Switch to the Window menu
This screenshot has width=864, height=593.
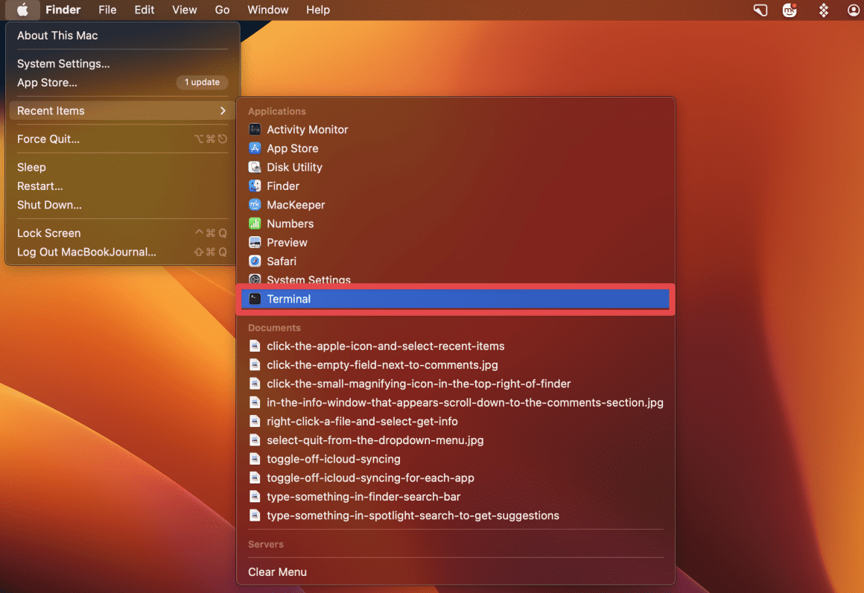tap(267, 10)
